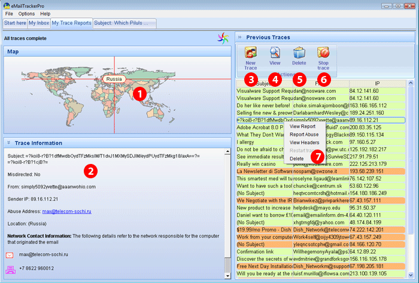Click the colorful pinwheel status icon

[223, 38]
